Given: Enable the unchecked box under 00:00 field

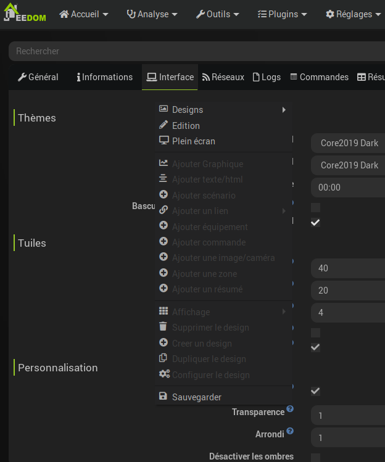Looking at the screenshot, I should [315, 207].
